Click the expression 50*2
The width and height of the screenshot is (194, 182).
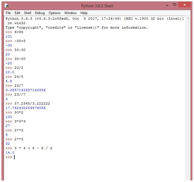19,112
